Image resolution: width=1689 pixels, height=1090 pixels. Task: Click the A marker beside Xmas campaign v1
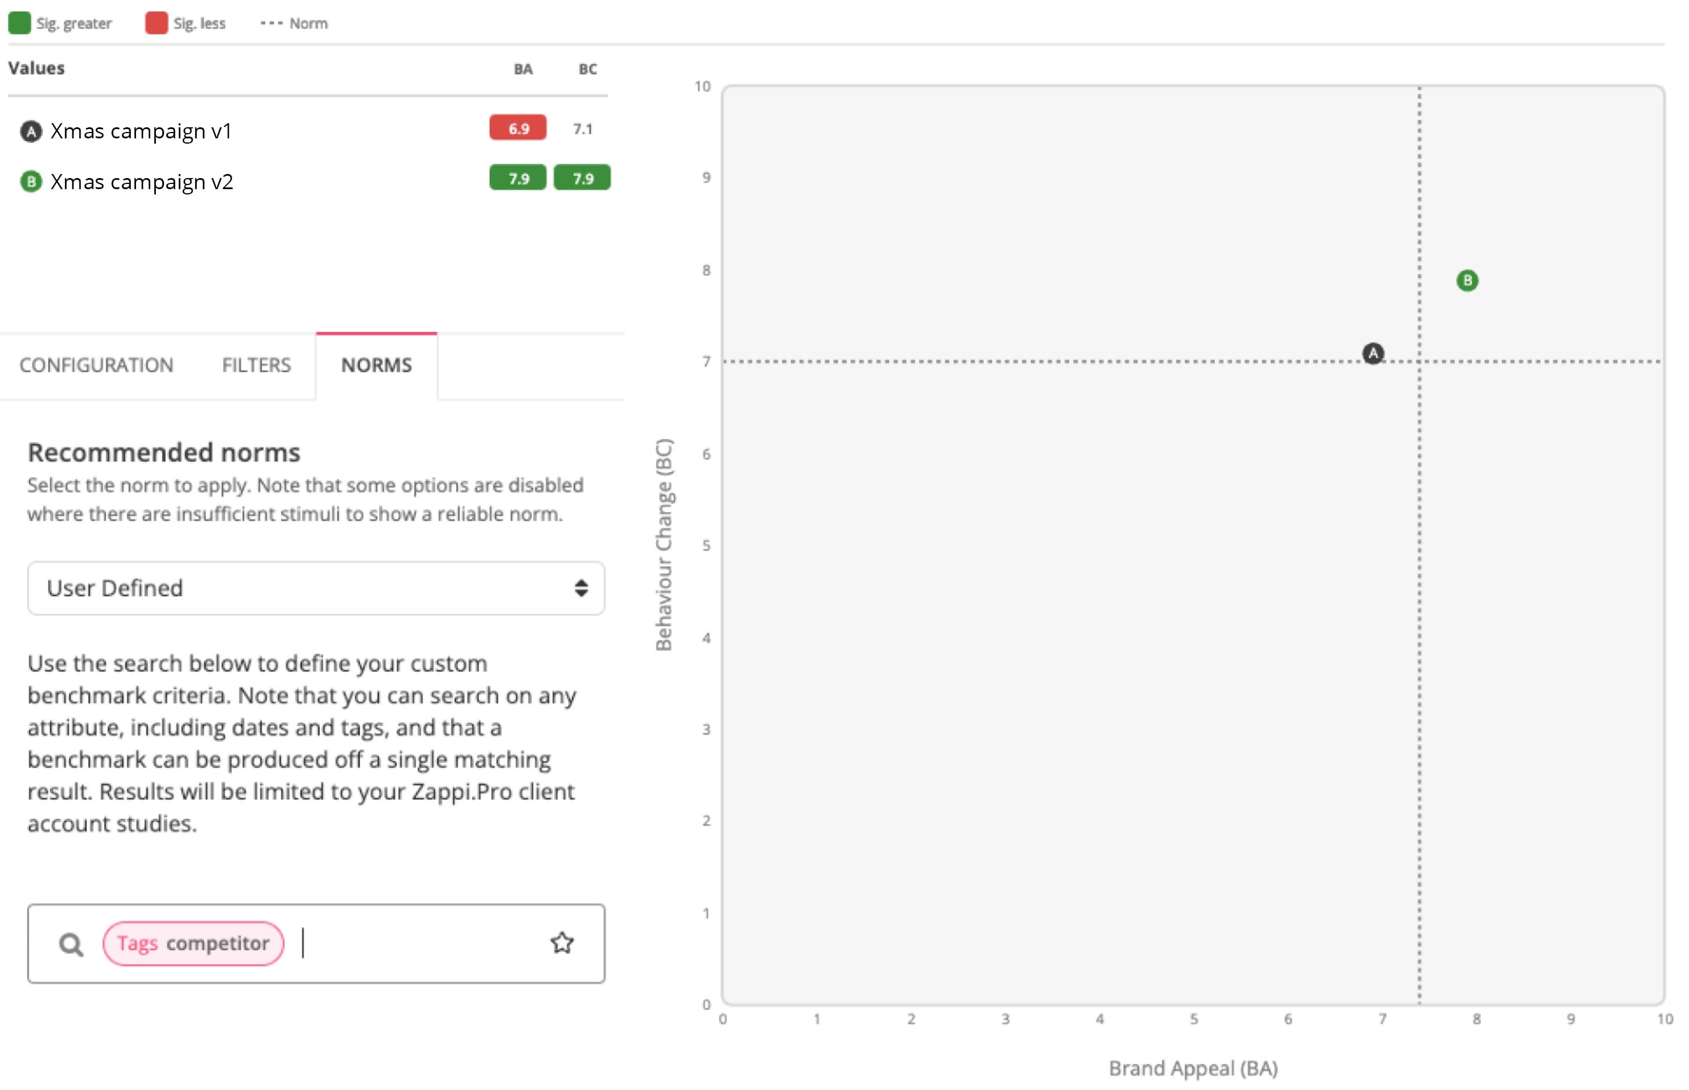[x=30, y=131]
